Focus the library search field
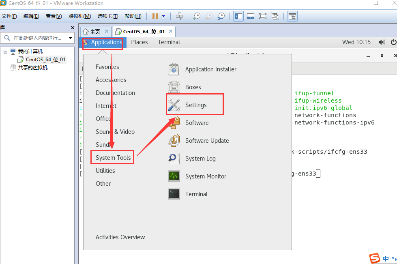397x264 pixels. pos(37,38)
